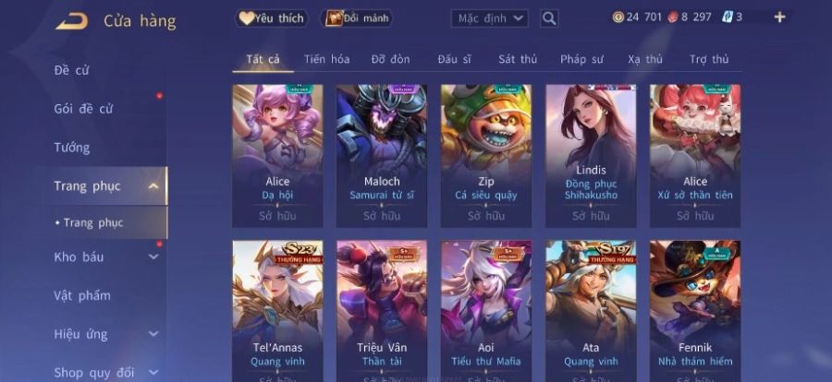This screenshot has width=832, height=382.
Task: Select Zip Cá siêu quậy skin card
Action: 486,156
